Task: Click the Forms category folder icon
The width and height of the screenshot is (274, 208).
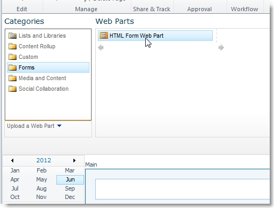Action: (12, 67)
